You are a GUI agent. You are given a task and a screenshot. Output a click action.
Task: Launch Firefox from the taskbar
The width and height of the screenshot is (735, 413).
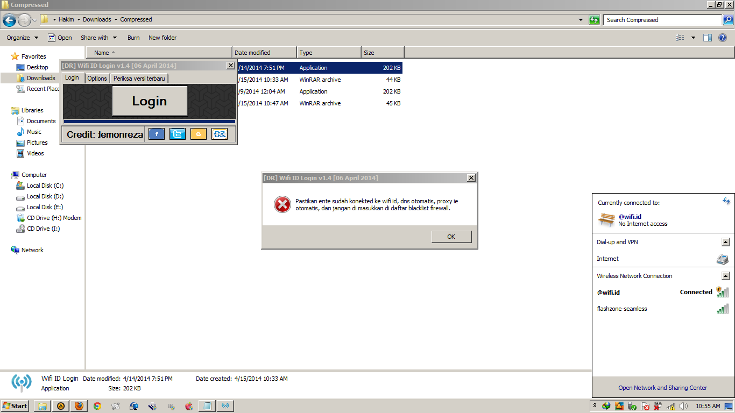(79, 406)
